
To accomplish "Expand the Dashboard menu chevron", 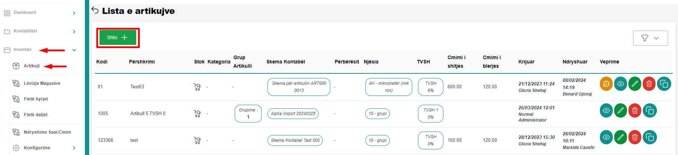I will click(x=74, y=13).
